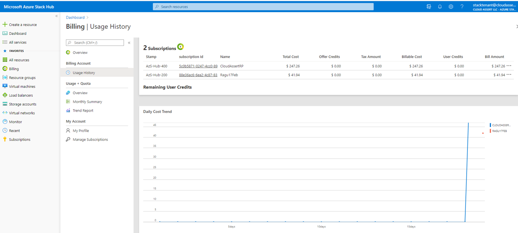Click the User Credits column header
This screenshot has width=518, height=233.
pos(453,57)
